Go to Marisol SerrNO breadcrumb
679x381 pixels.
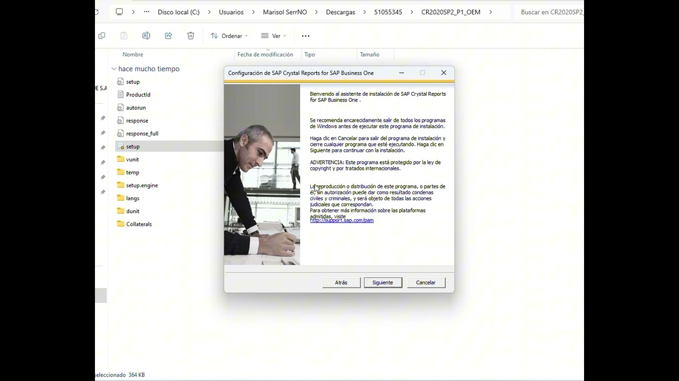point(285,12)
